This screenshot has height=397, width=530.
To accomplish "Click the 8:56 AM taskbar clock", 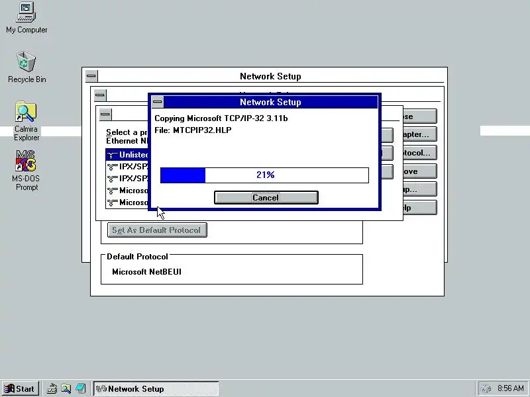I will [x=510, y=388].
